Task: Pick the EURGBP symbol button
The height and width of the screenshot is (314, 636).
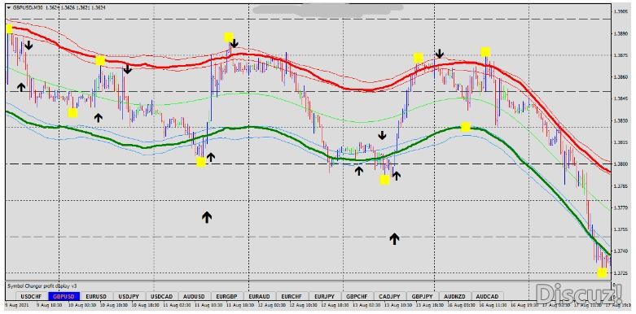Action: (226, 296)
